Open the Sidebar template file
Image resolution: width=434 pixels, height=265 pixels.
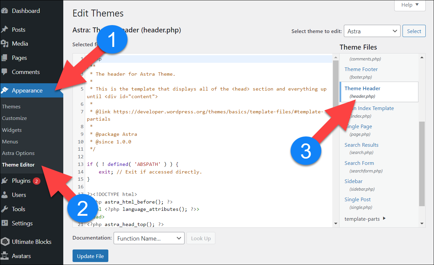359,185
